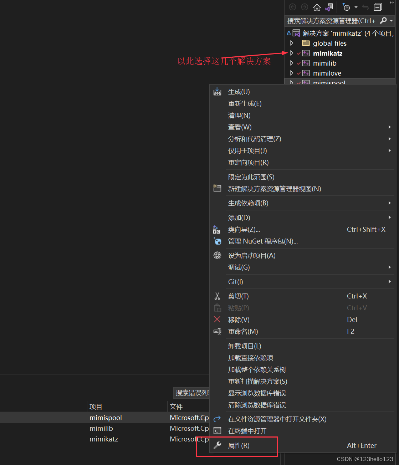Click the Class Wizard icon in the menu

217,229
